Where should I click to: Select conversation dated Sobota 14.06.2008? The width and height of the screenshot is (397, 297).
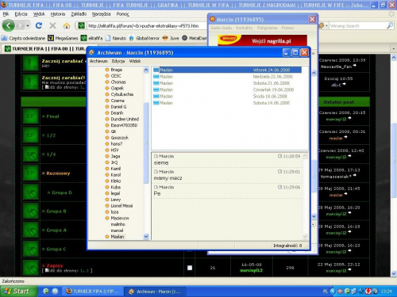pyautogui.click(x=227, y=103)
